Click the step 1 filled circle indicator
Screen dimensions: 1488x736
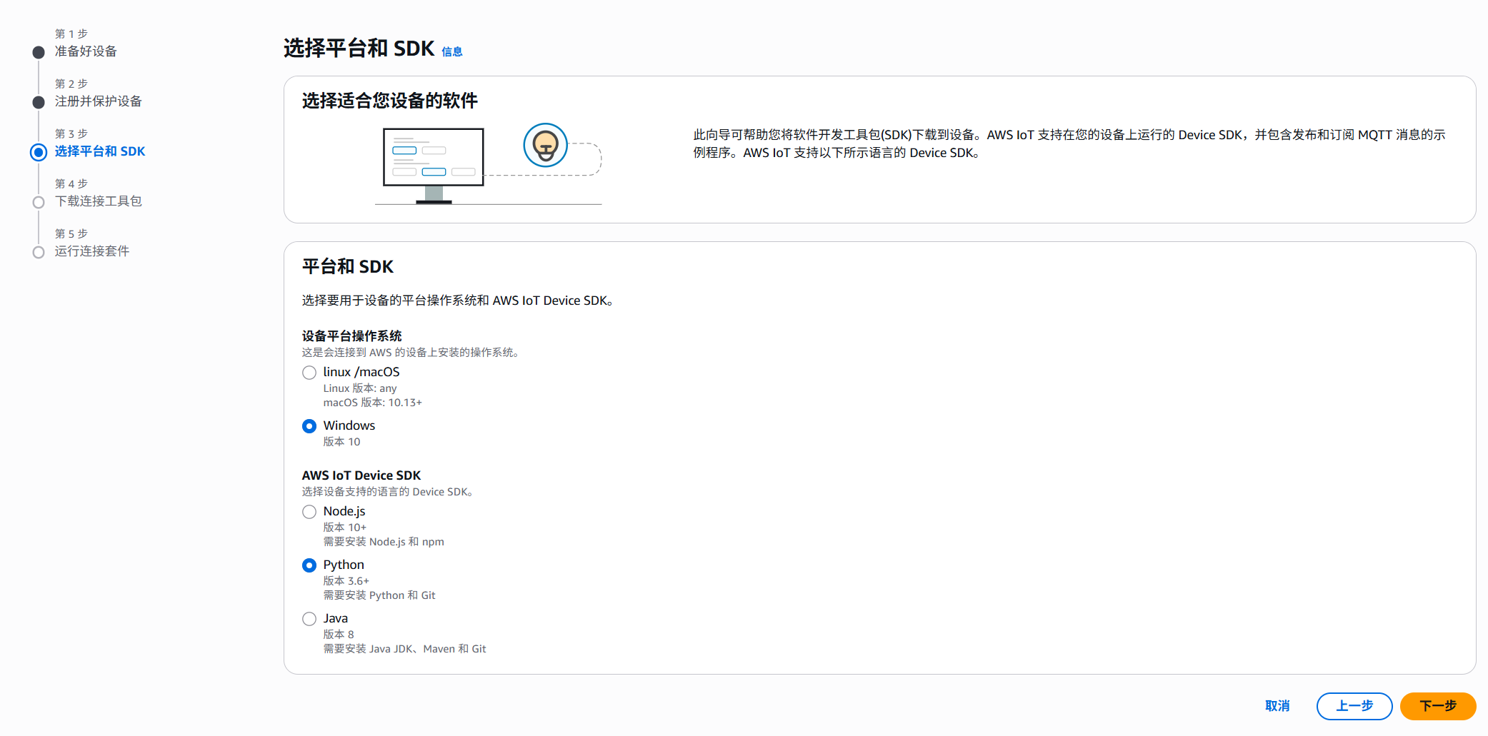tap(39, 52)
